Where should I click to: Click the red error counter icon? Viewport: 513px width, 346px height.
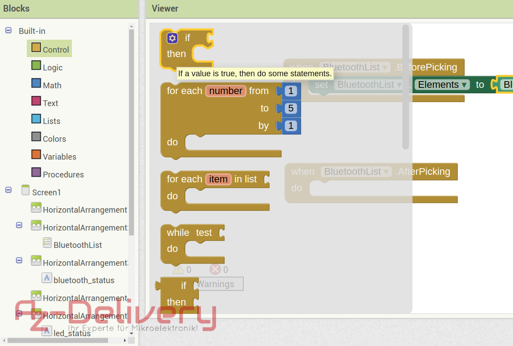pos(215,270)
